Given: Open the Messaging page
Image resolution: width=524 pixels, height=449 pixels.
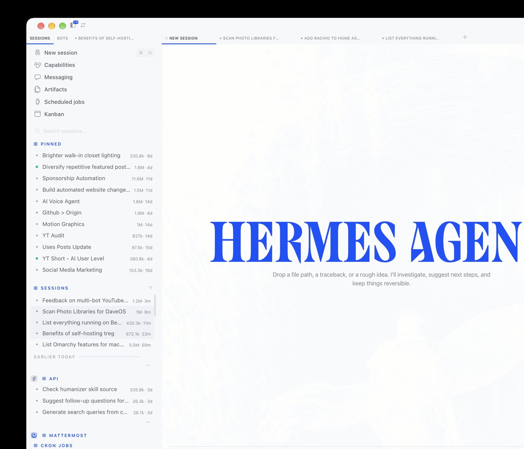Looking at the screenshot, I should 94,77.
